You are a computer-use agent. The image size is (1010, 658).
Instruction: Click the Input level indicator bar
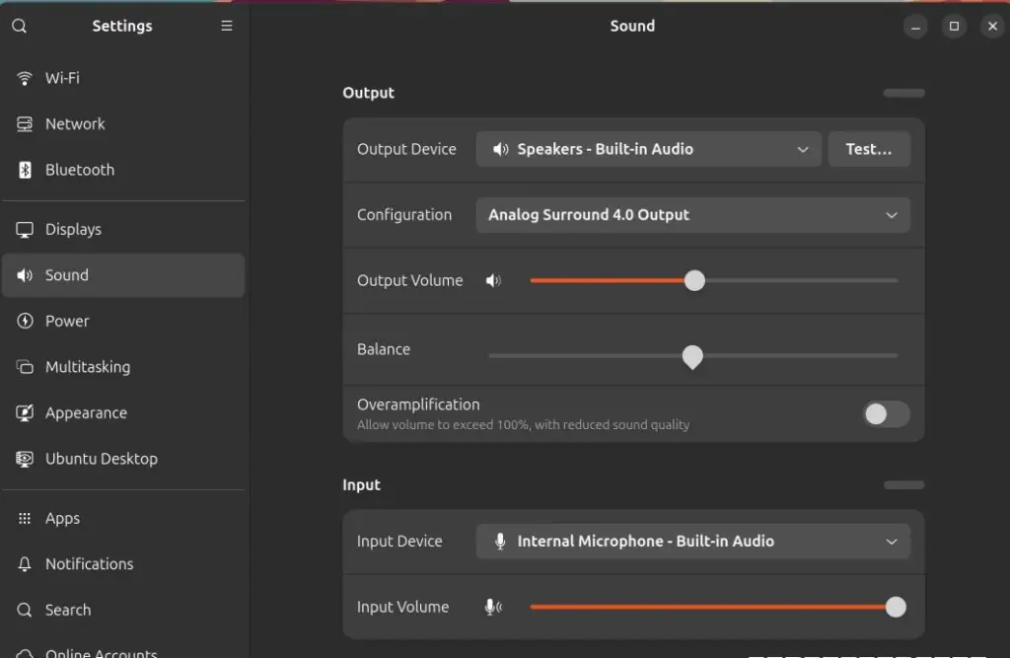pyautogui.click(x=903, y=484)
